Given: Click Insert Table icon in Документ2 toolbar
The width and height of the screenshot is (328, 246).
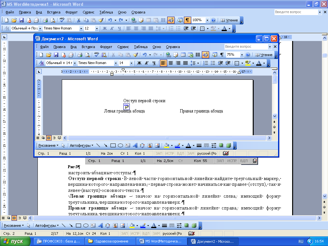Looking at the screenshot, I should point(183,55).
